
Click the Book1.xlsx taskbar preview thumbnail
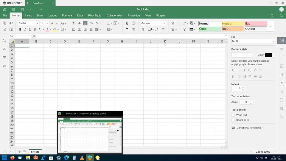tap(90, 135)
